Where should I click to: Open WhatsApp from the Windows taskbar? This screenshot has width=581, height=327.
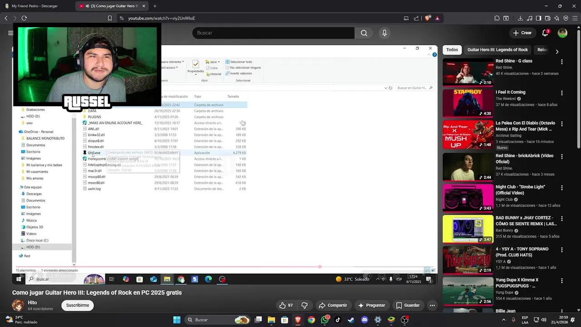pyautogui.click(x=325, y=320)
